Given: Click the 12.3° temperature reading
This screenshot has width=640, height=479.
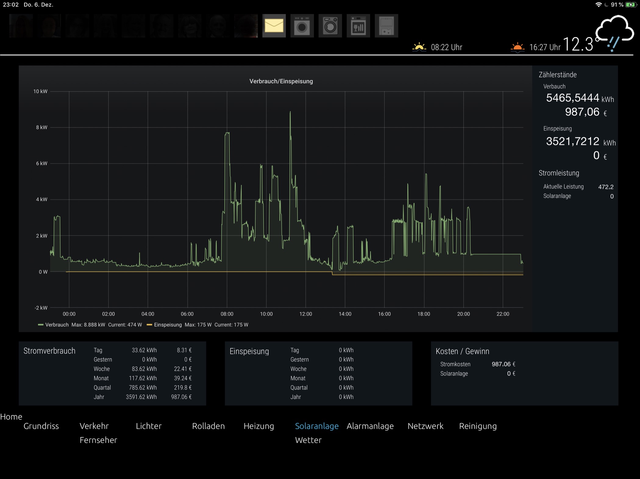Looking at the screenshot, I should click(581, 44).
